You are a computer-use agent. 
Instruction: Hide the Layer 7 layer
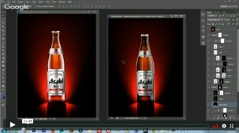208,47
